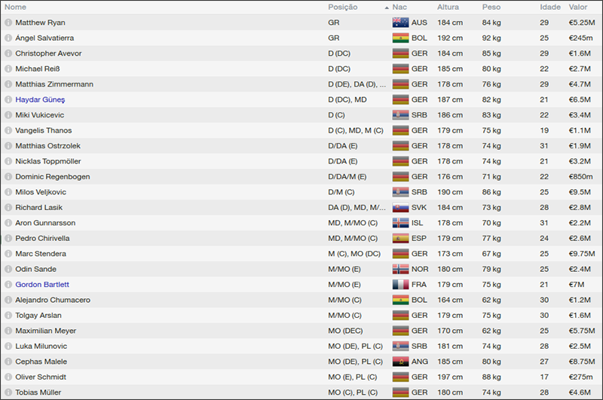
Task: Sort table by Nome column header
Action: 16,7
